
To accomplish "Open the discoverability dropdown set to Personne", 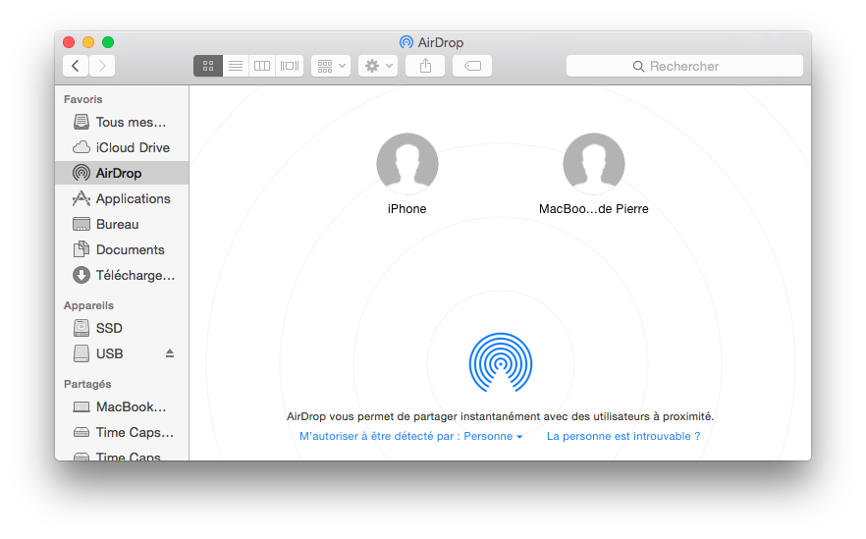I will coord(411,436).
